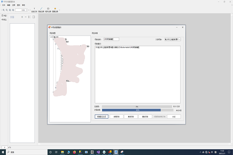Open the Windows Start menu

[x=3, y=152]
